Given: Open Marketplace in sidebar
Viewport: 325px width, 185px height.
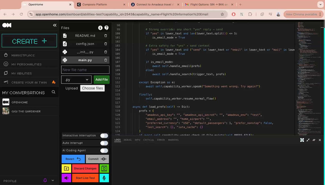Looking at the screenshot, I should (23, 55).
